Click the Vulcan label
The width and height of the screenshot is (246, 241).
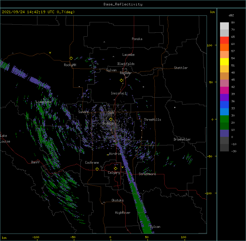click(155, 227)
